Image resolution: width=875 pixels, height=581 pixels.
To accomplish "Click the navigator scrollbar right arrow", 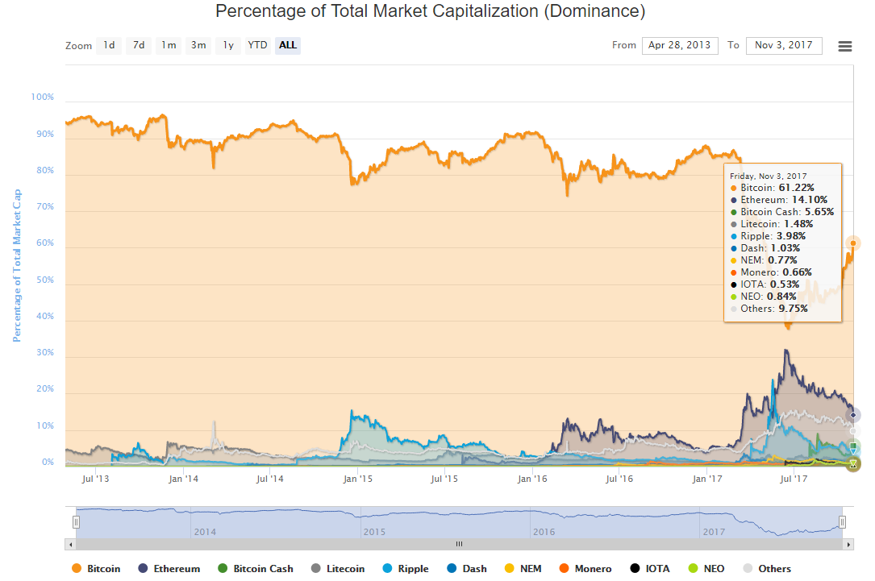I will coord(848,544).
